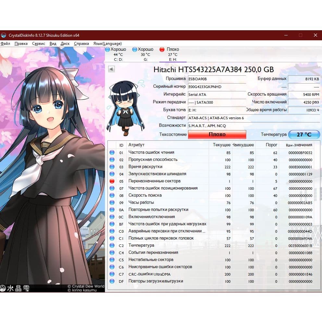The width and height of the screenshot is (322, 325).
Task: Click status icon of Время раскрутки row
Action: click(x=112, y=167)
